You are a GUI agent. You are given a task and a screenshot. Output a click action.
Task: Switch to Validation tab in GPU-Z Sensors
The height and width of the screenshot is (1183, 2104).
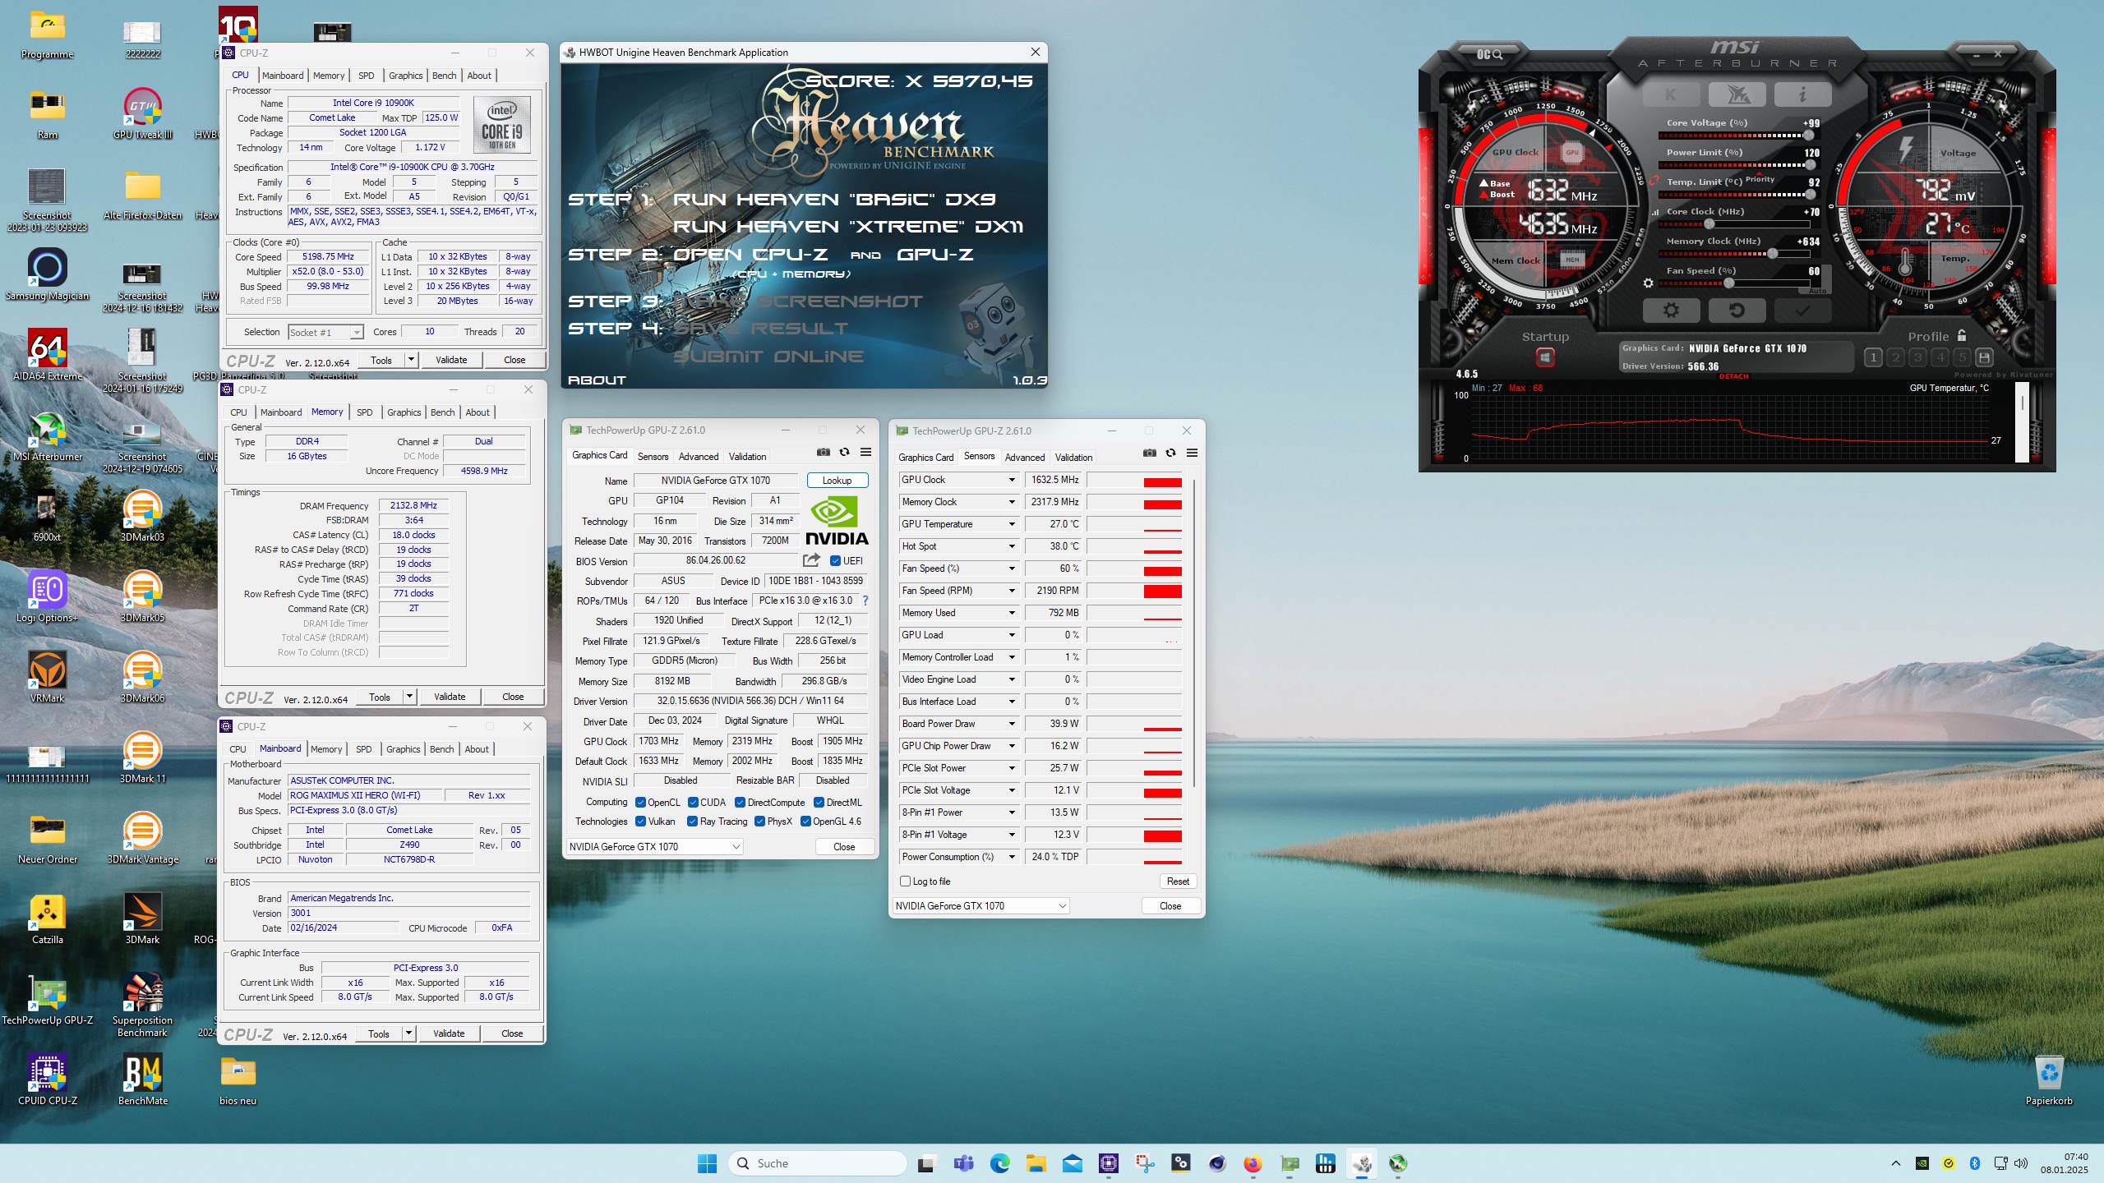pyautogui.click(x=1073, y=458)
